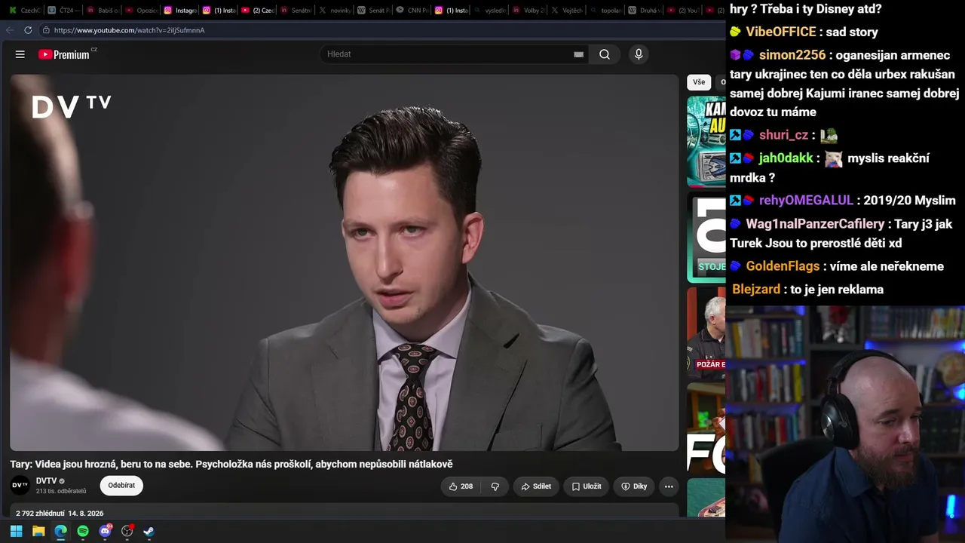Click chat username VibeOFFICE

point(781,32)
